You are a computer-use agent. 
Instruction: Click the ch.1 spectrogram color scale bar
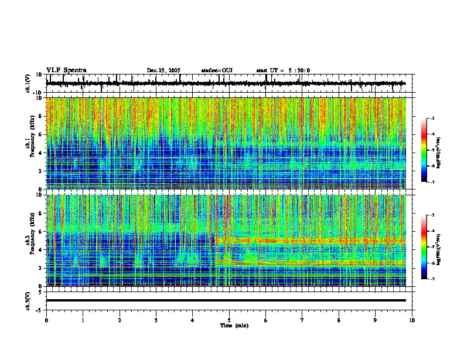point(424,150)
